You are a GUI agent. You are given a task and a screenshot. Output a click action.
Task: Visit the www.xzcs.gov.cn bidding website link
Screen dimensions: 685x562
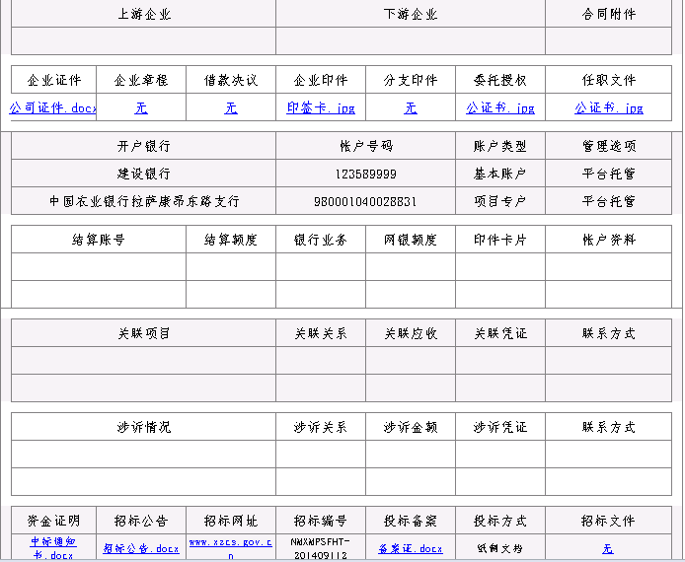231,548
